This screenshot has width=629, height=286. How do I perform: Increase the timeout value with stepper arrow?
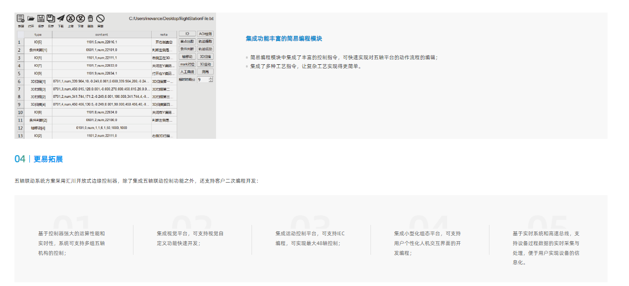[x=211, y=78]
